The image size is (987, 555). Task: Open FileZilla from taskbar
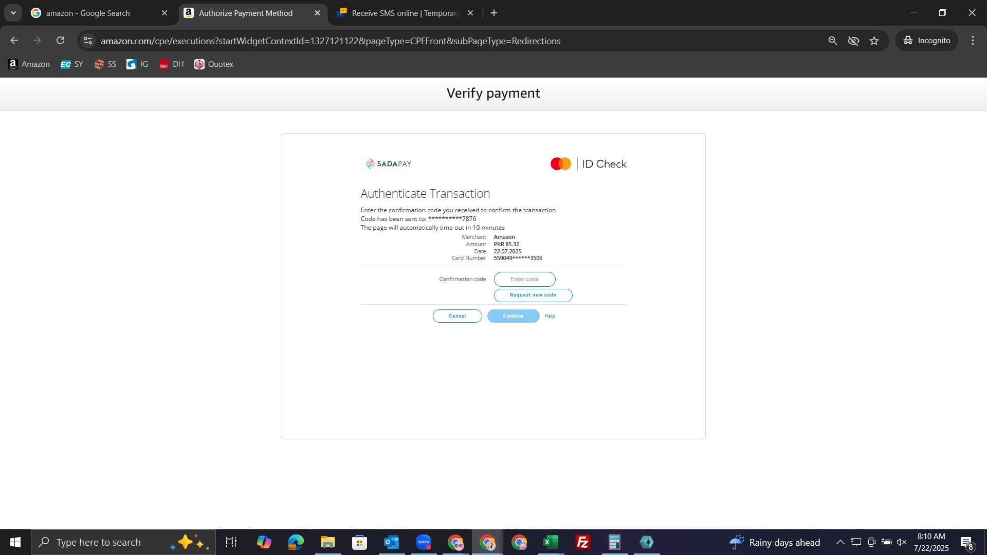click(x=583, y=542)
